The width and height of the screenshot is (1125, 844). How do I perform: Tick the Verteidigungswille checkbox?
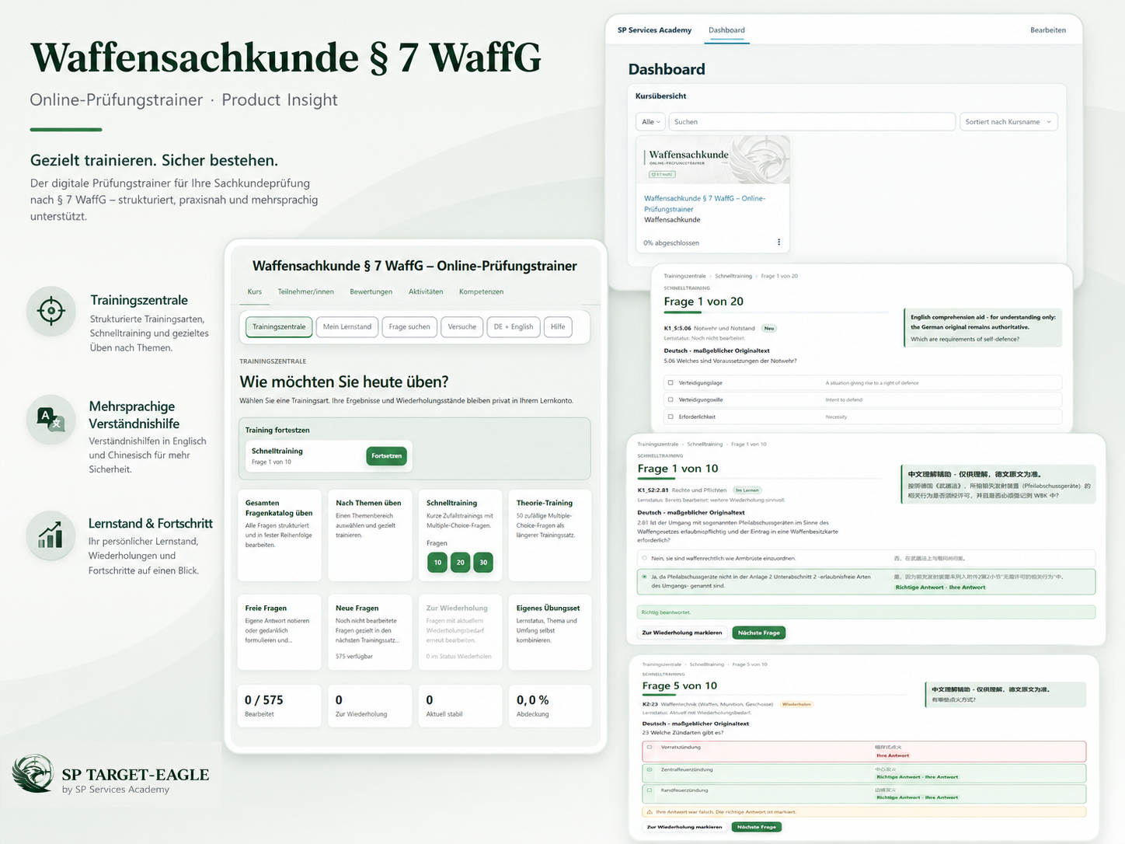coord(670,399)
